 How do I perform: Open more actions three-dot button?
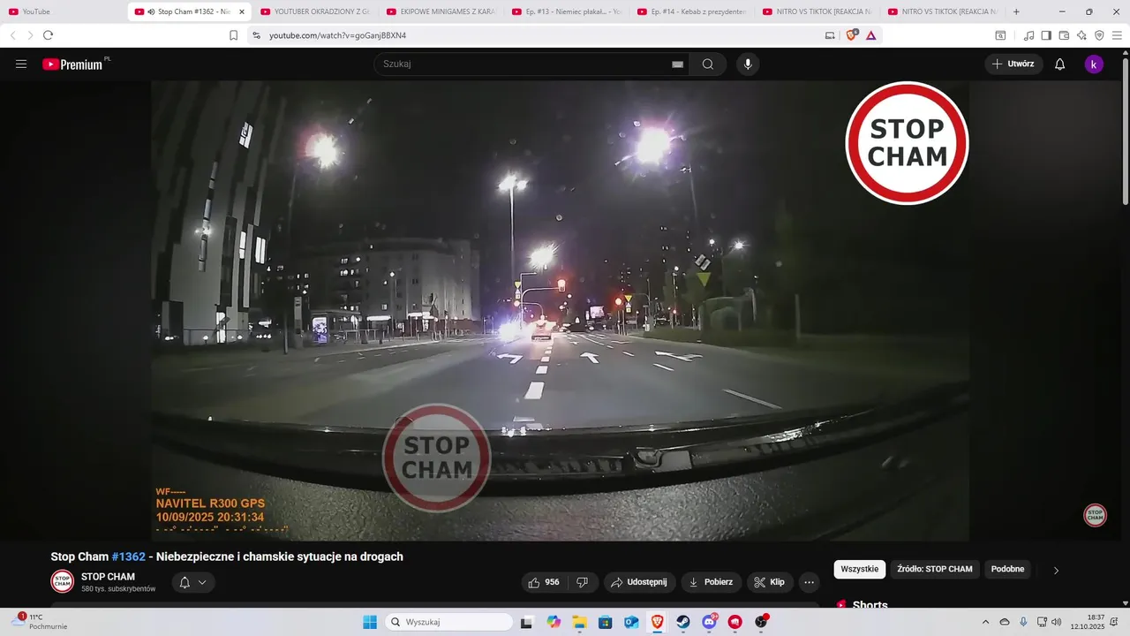[x=809, y=582]
